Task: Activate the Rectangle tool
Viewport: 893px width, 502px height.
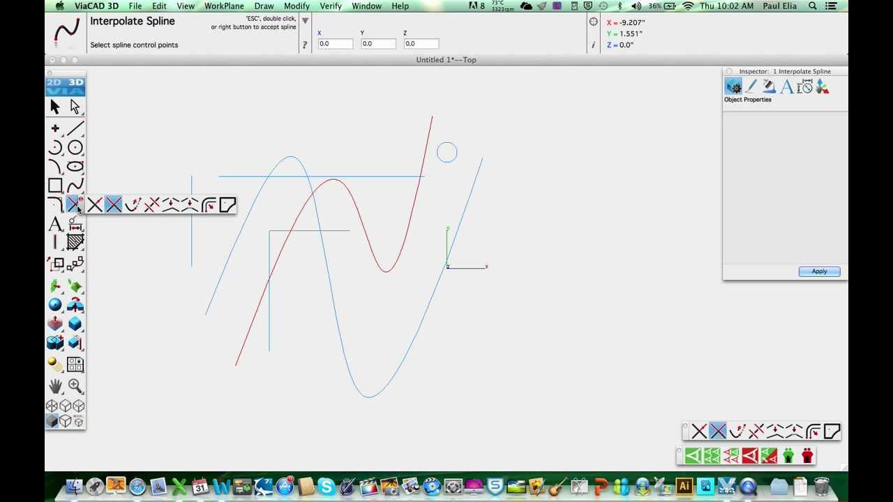Action: point(55,185)
